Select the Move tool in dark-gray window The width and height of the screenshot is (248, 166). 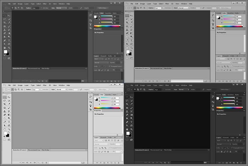point(9,16)
